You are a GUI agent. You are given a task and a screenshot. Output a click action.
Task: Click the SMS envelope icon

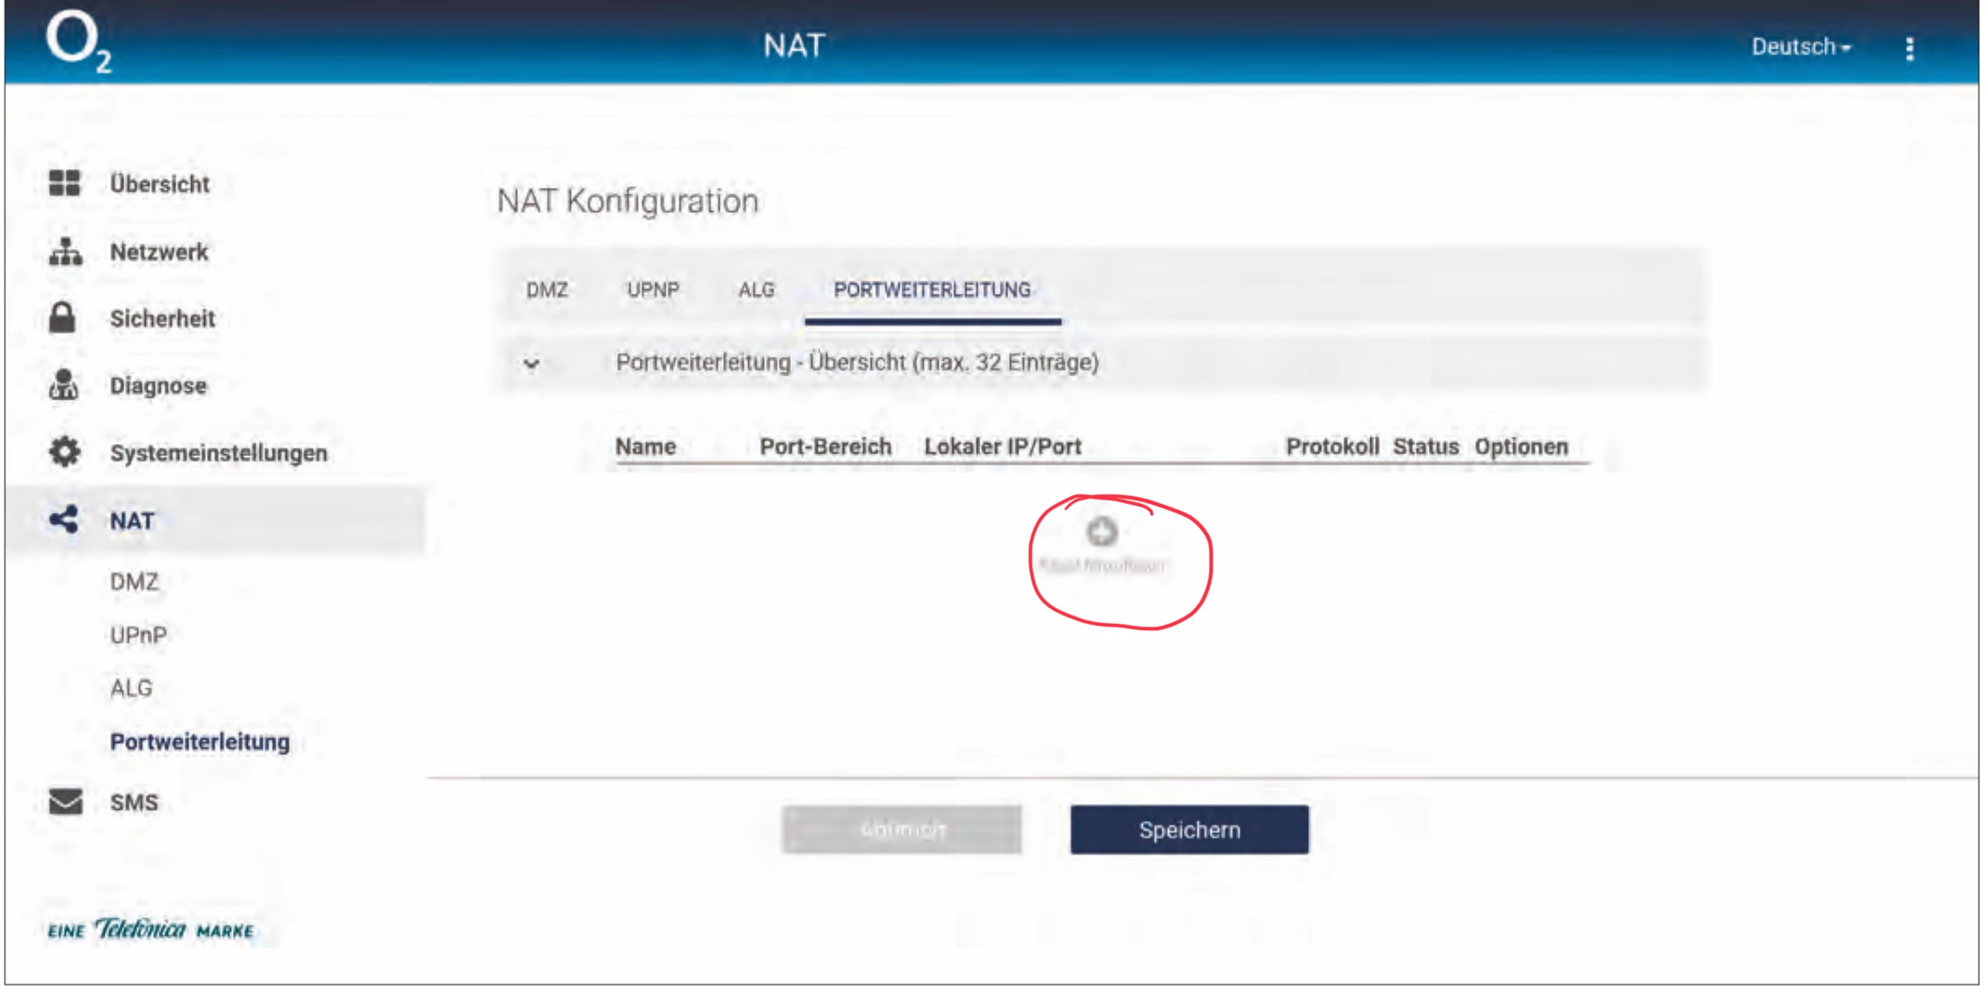pos(65,801)
